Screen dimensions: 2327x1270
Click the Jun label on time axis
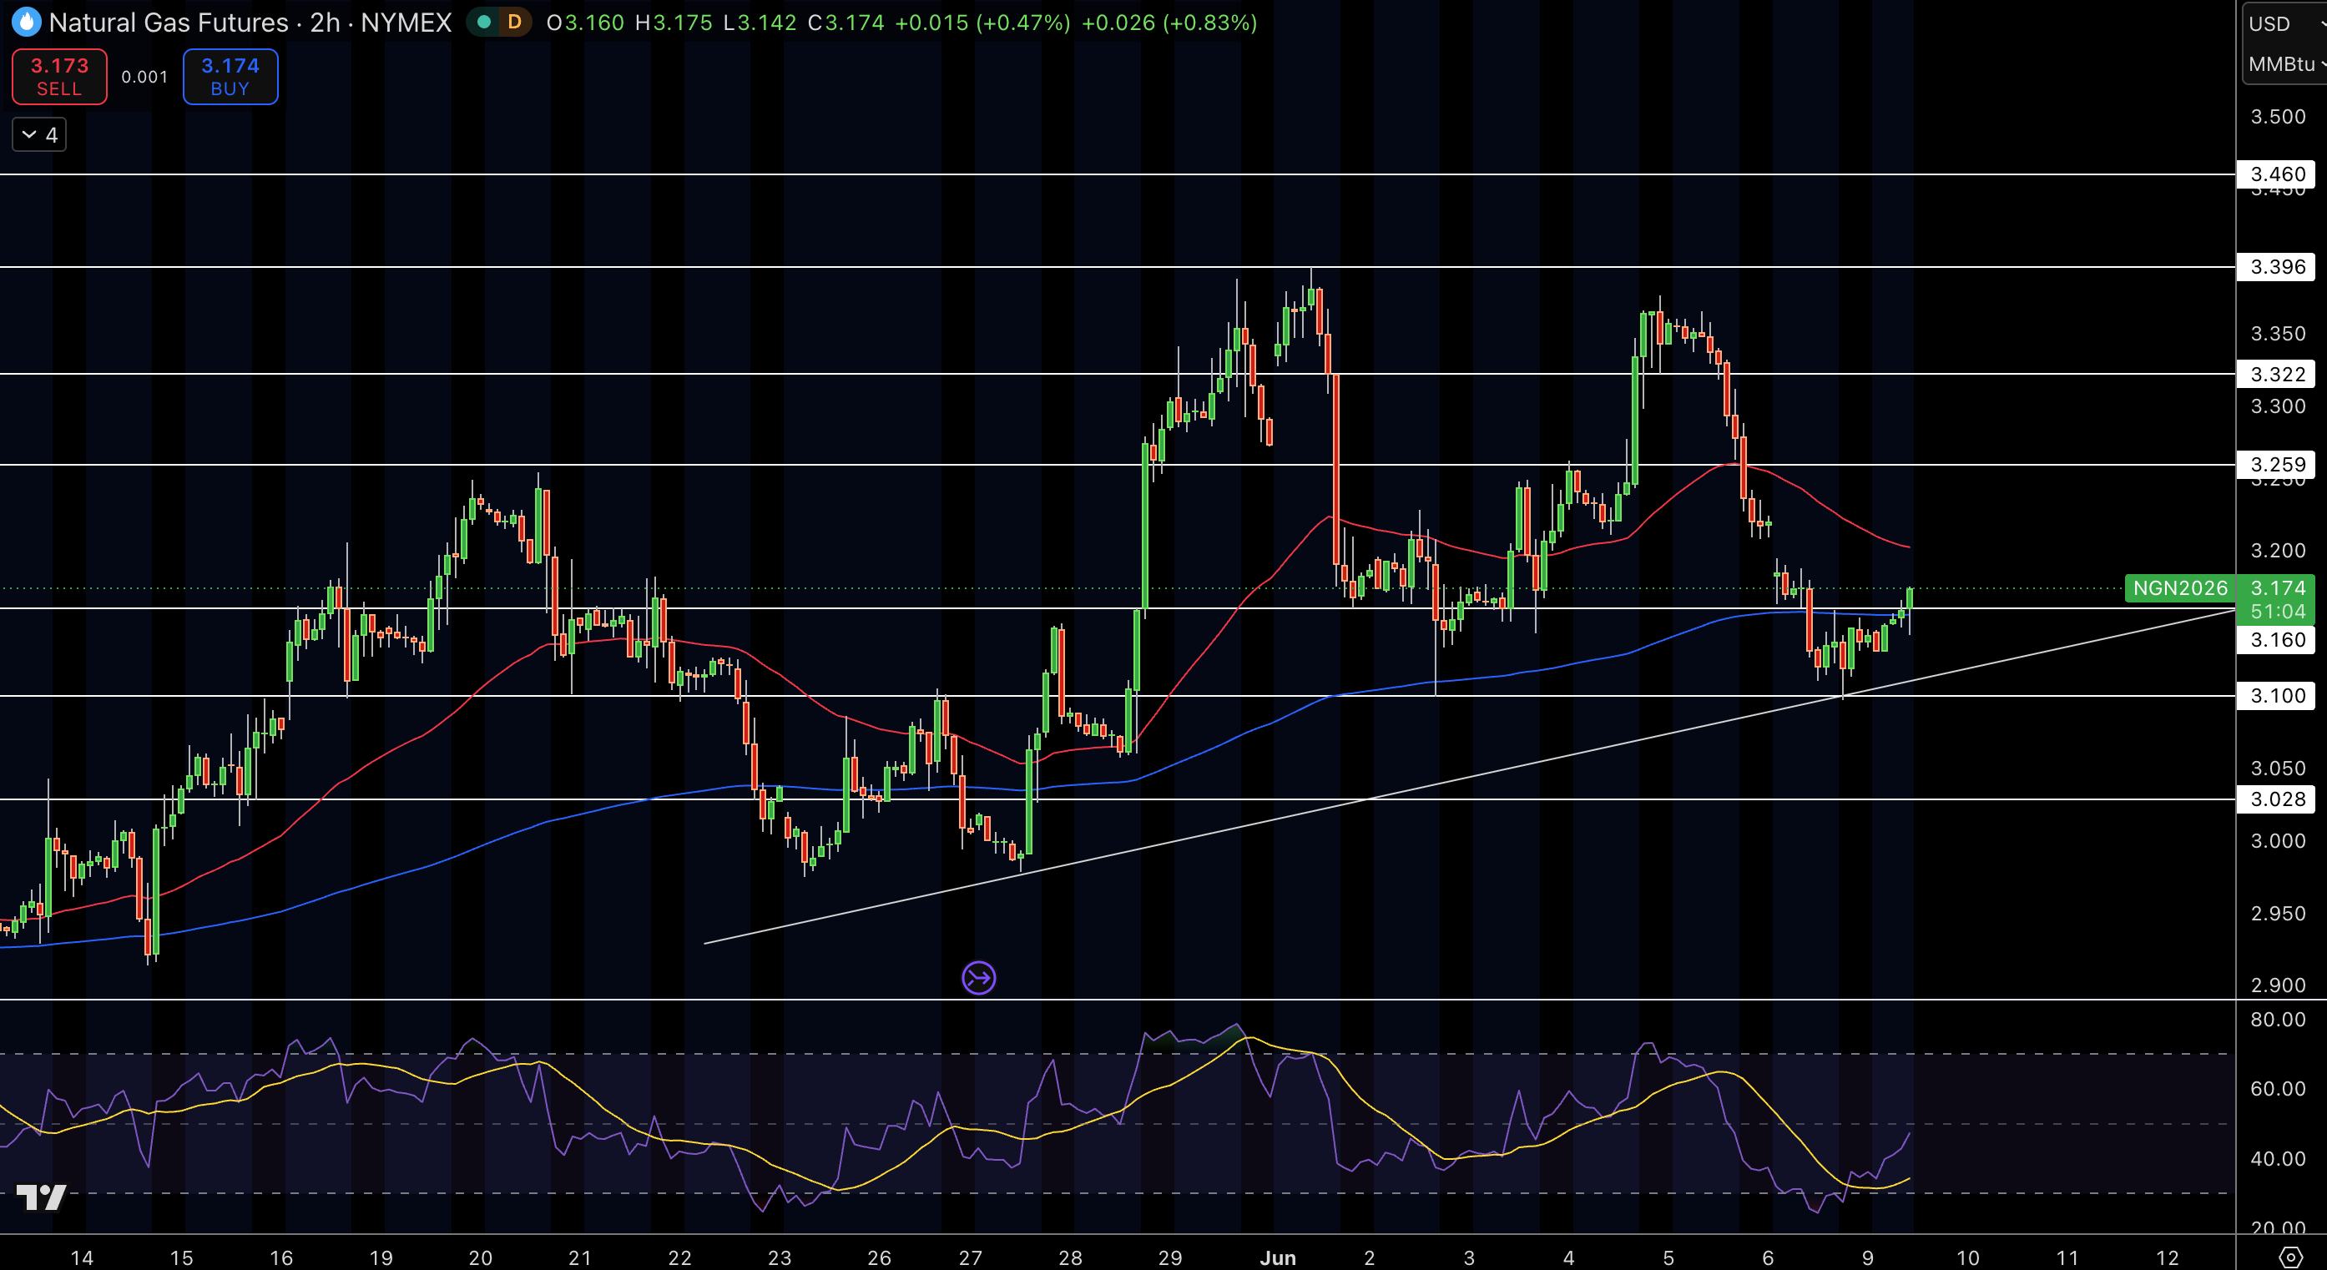click(x=1277, y=1257)
